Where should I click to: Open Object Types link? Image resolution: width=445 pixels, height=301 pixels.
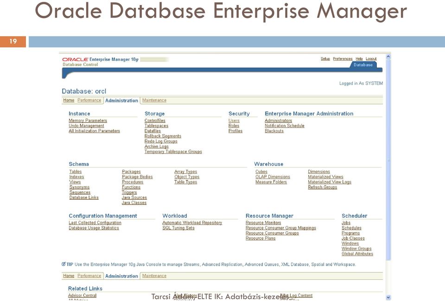pyautogui.click(x=187, y=177)
